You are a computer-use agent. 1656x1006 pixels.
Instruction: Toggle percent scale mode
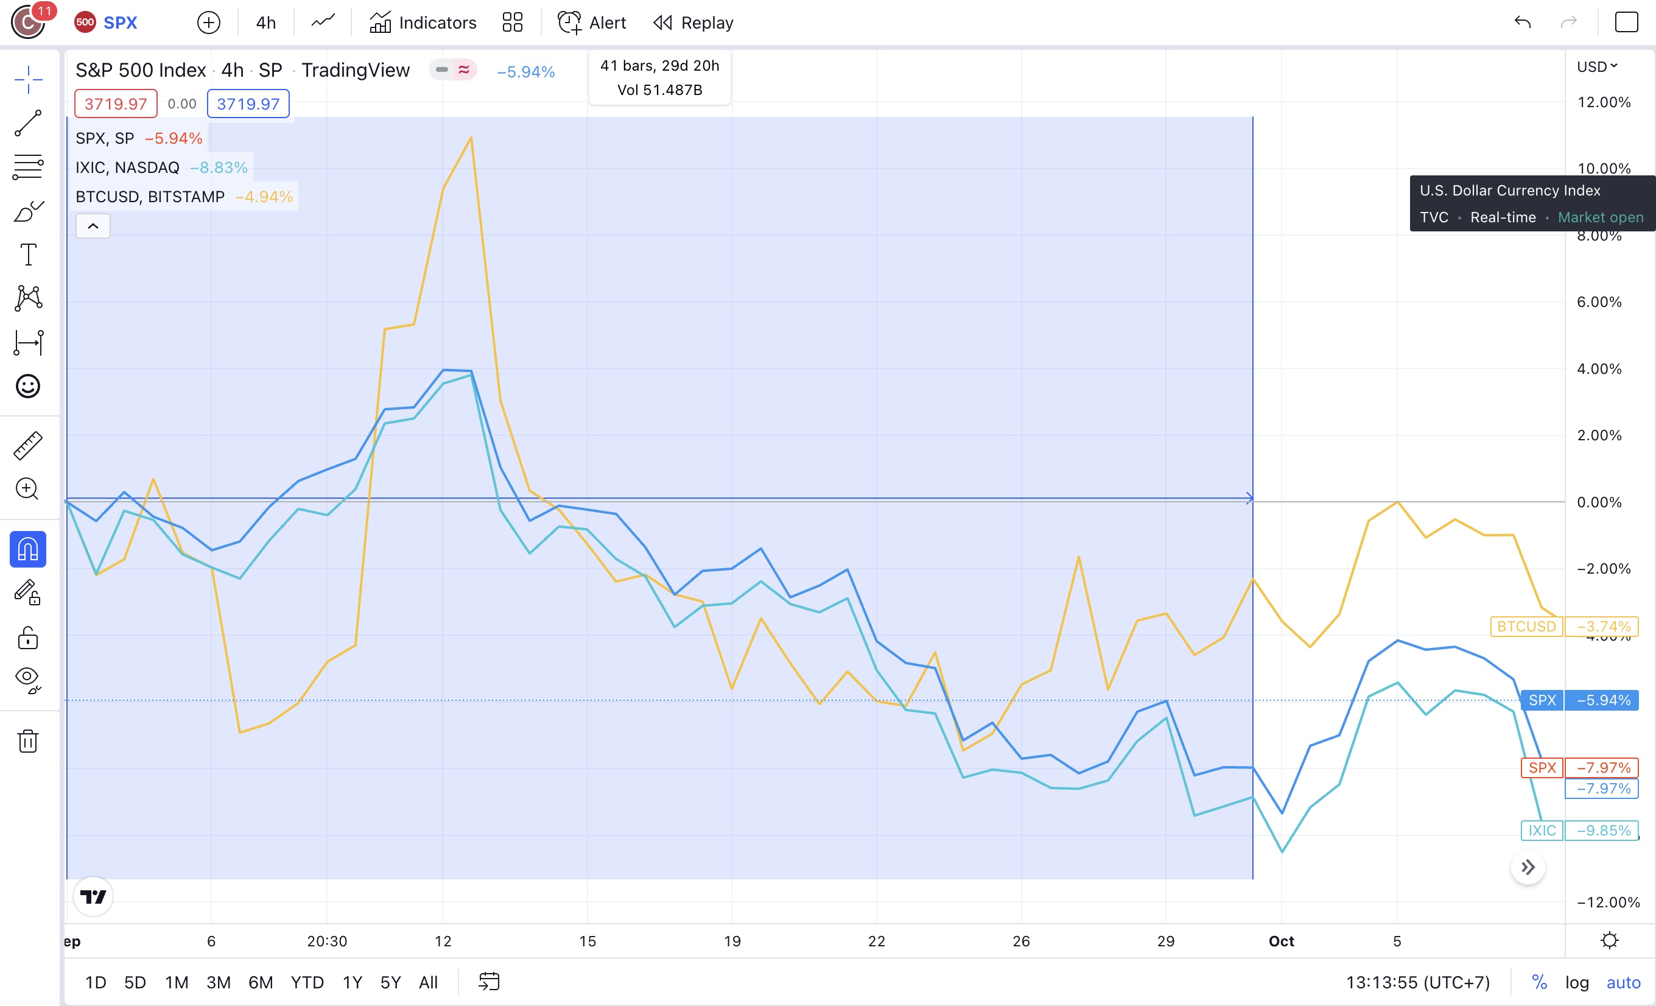coord(1539,982)
